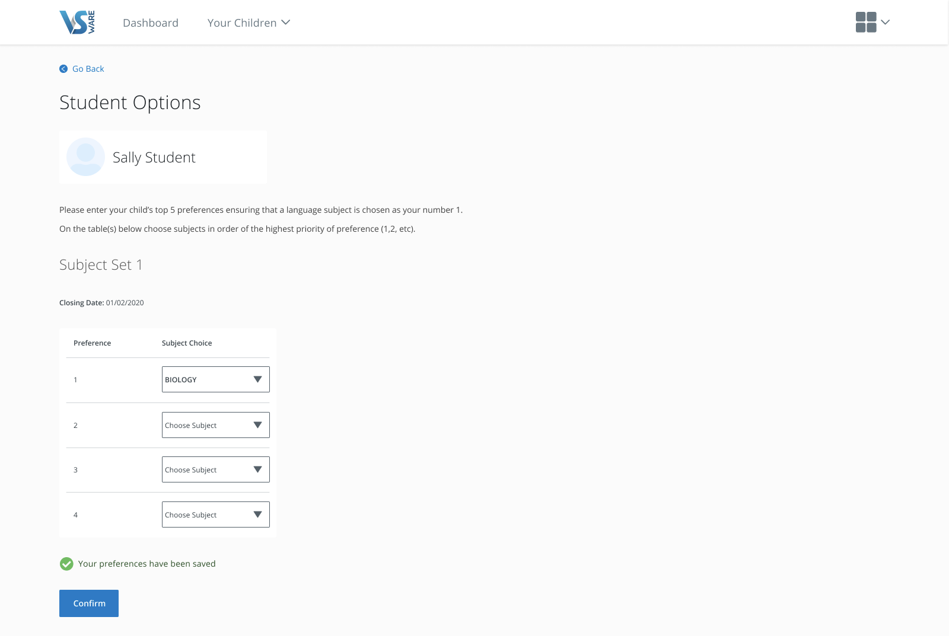Click preference number 1 in the table
949x636 pixels.
pos(75,380)
